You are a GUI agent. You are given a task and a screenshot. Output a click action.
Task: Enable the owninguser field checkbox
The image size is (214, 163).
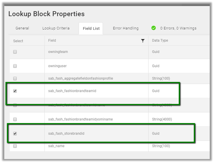15,66
